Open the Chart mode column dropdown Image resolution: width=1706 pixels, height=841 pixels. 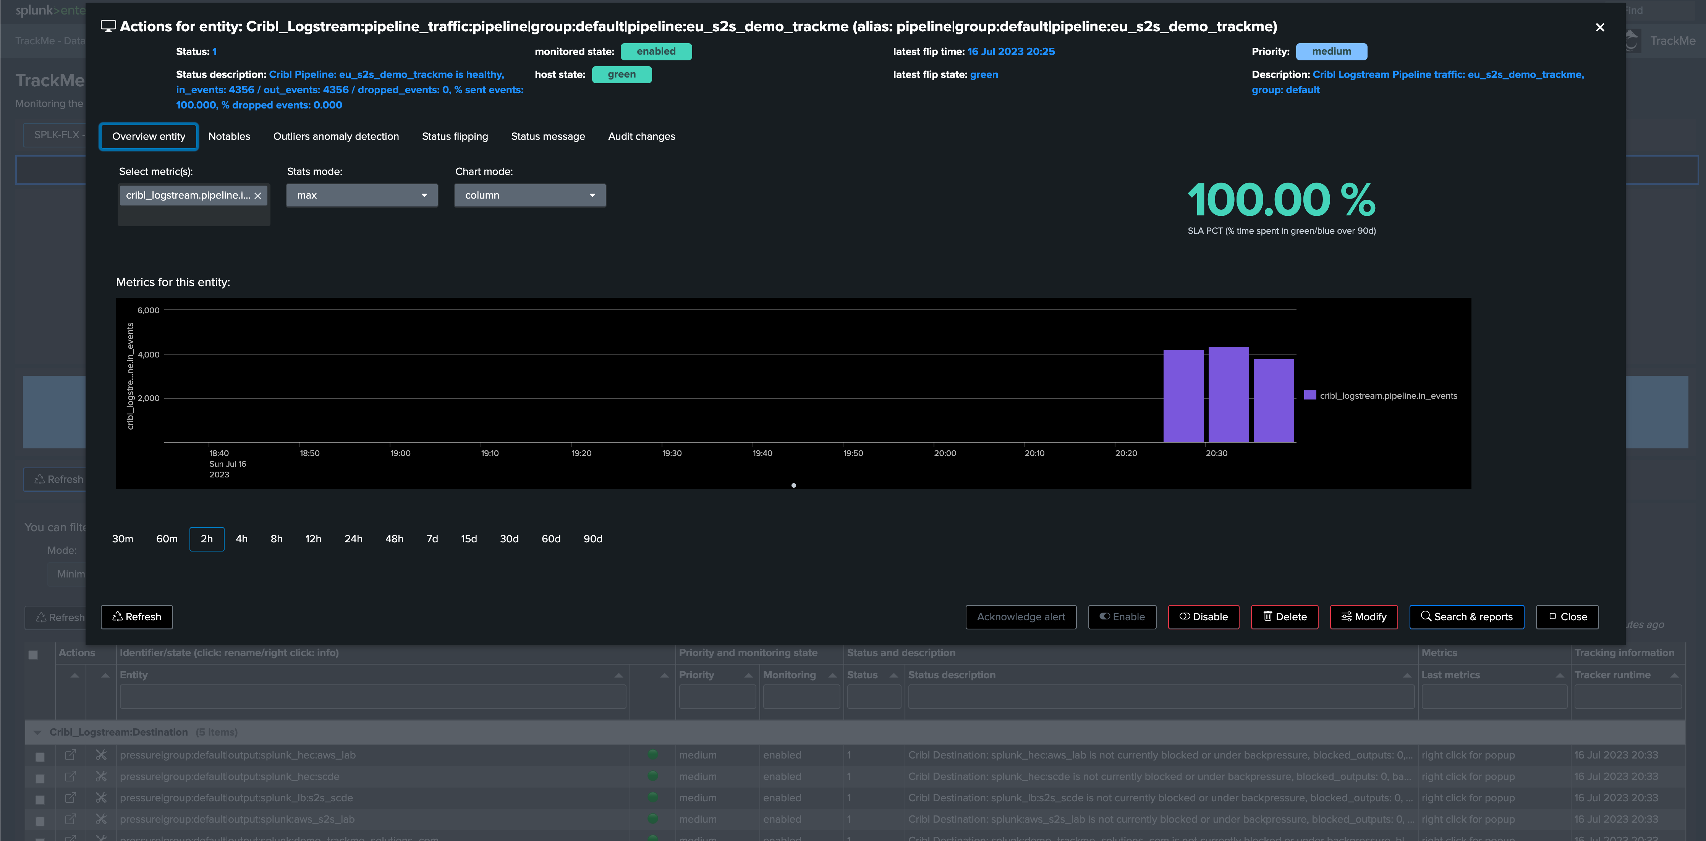[530, 195]
